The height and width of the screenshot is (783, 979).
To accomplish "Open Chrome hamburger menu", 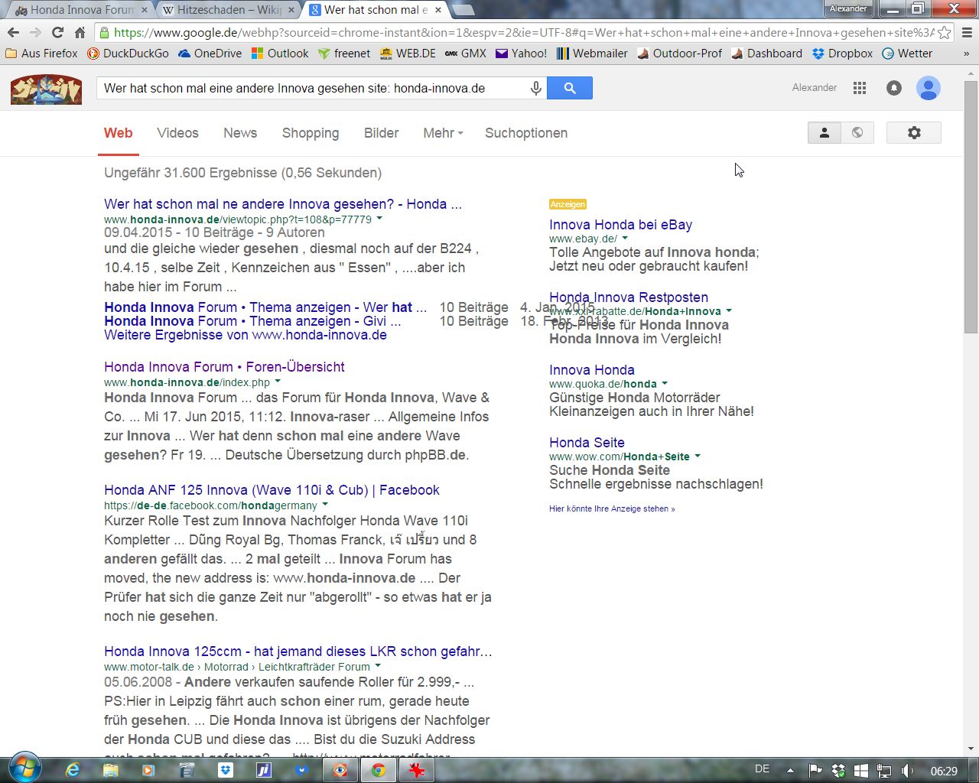I will click(967, 32).
